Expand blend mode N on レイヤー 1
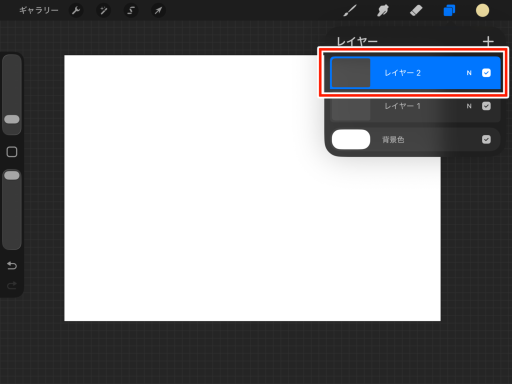The width and height of the screenshot is (512, 384). click(469, 106)
